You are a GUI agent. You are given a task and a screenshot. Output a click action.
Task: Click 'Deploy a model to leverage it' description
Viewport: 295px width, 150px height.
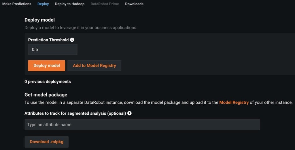tap(81, 28)
